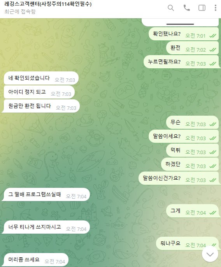Click read receipt checkmarks on 누르면될까요? message
221x267 pixels.
(213, 64)
